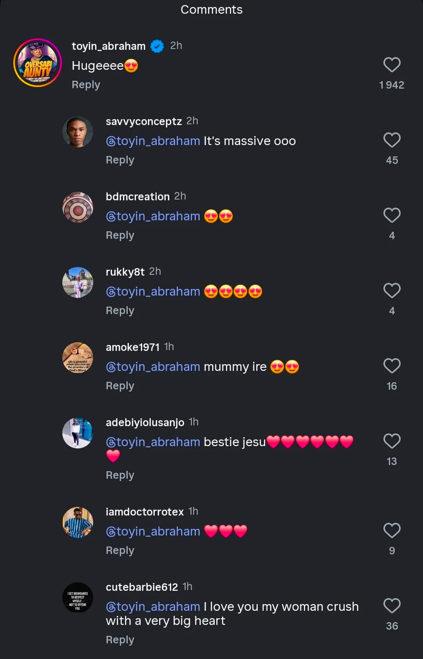423x659 pixels.
Task: Heart amoke1971's "mummy ire" reply
Action: click(x=392, y=366)
